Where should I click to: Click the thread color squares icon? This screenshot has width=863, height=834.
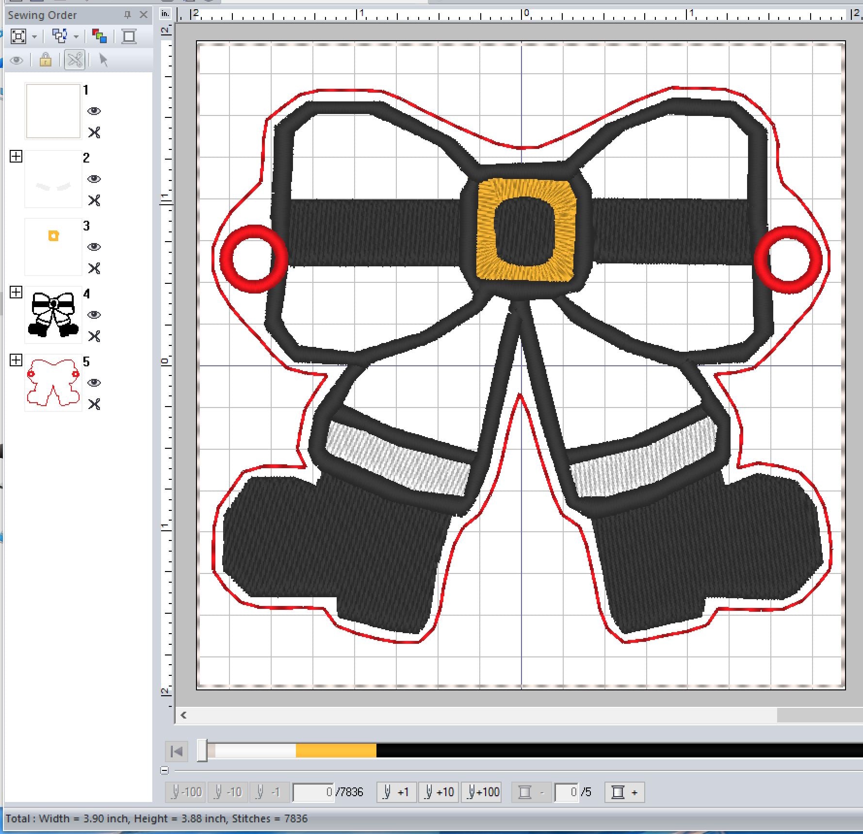99,36
